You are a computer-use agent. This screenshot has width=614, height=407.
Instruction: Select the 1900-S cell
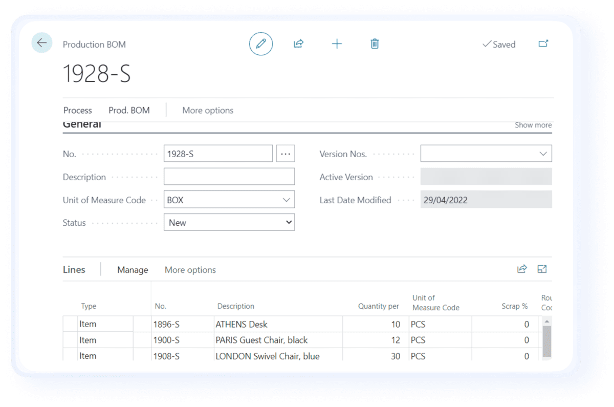click(x=182, y=340)
